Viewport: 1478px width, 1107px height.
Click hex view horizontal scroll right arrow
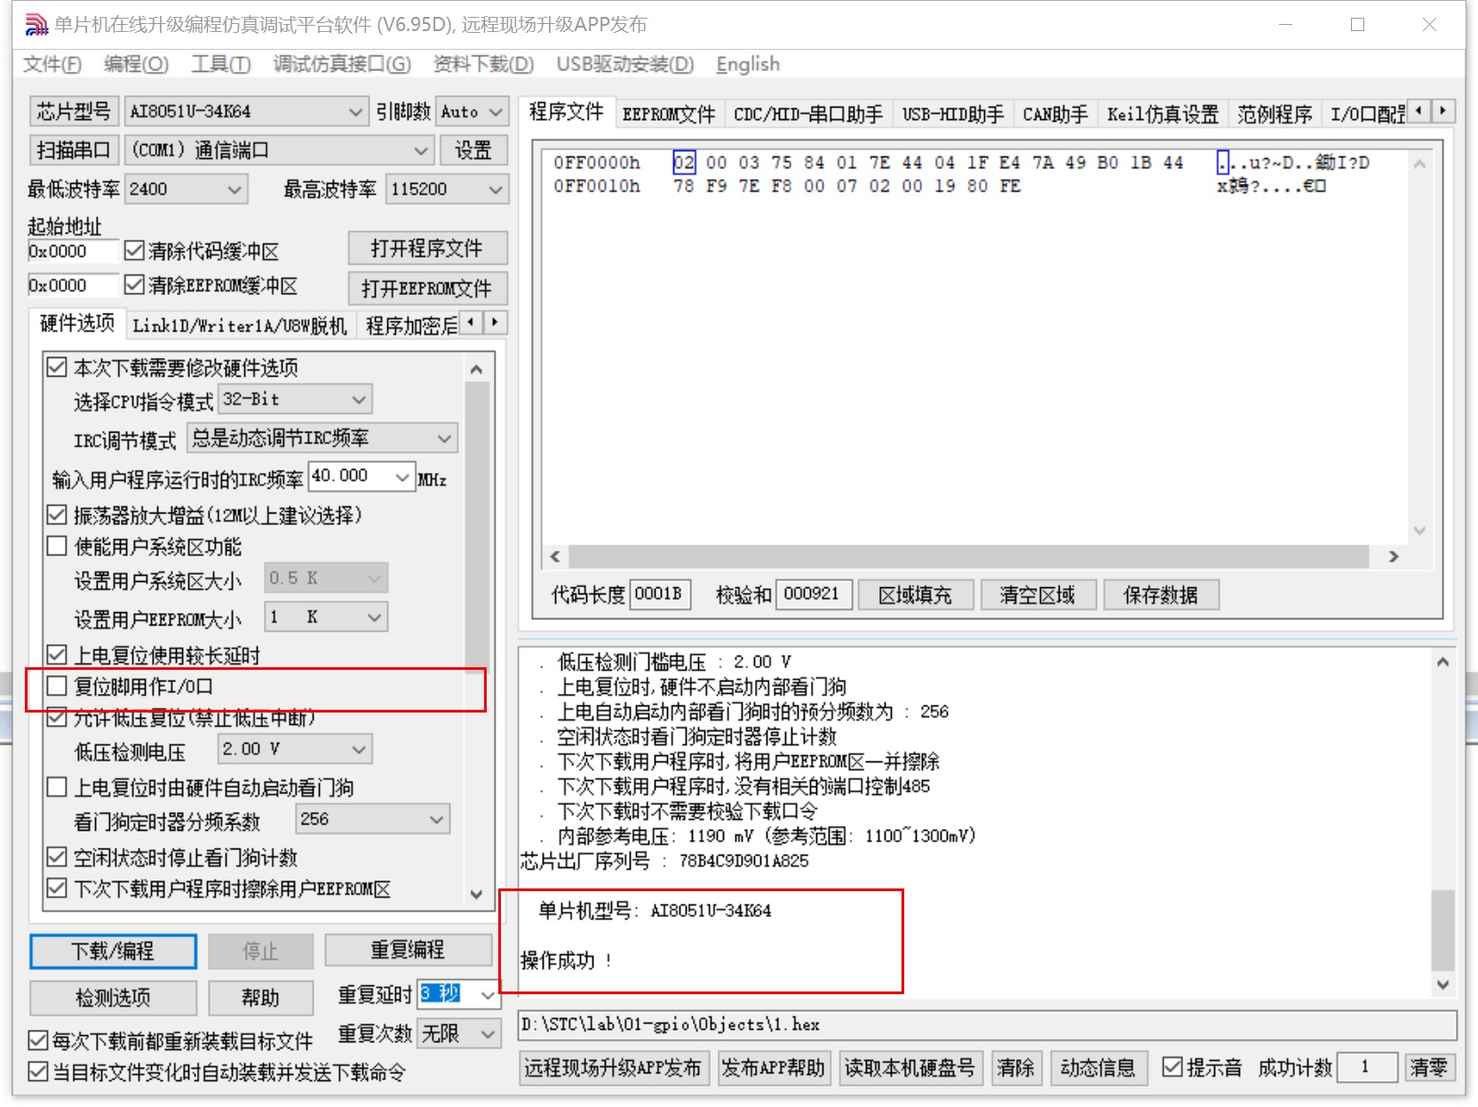pyautogui.click(x=1394, y=556)
